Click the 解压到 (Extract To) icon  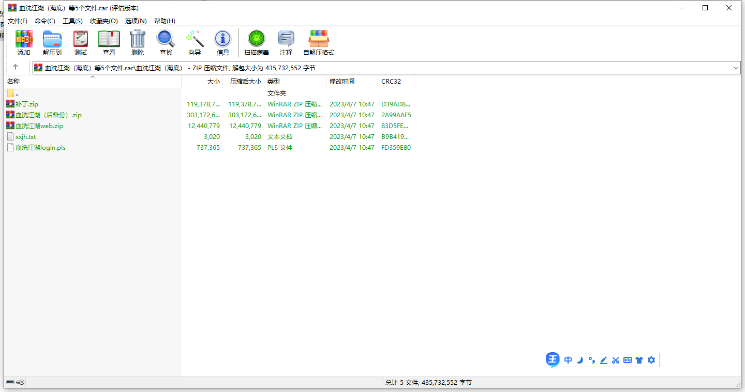point(52,42)
